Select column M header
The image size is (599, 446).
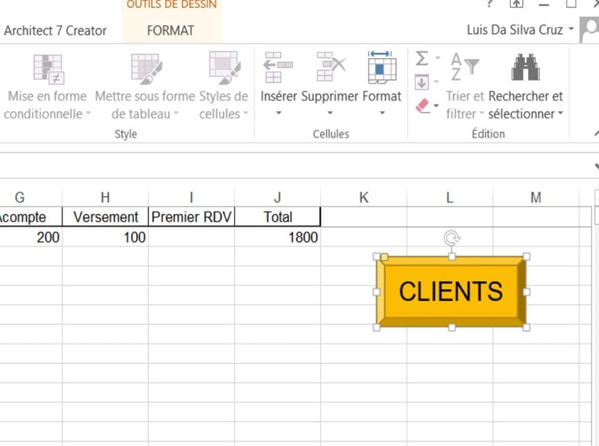click(x=536, y=197)
